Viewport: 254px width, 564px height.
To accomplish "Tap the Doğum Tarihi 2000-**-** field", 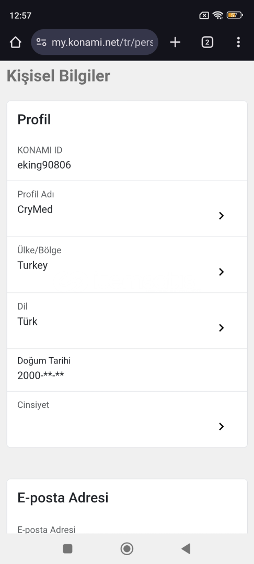I will [x=127, y=370].
